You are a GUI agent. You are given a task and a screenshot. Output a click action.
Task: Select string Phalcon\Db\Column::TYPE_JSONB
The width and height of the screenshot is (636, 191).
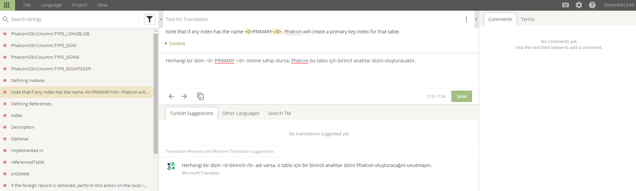pos(76,57)
